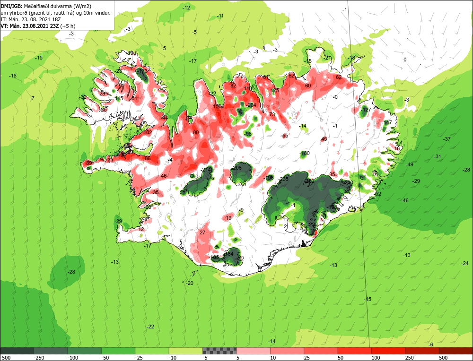This screenshot has height=361, width=473.
Task: Click the '-180' value on the map
Action: [x=305, y=153]
